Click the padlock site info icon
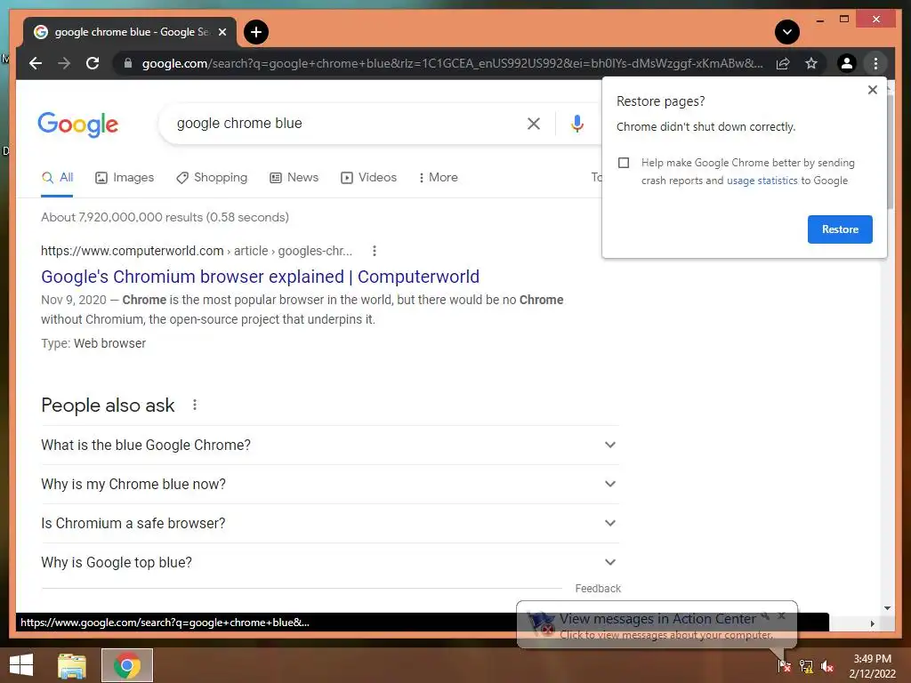 coord(128,63)
